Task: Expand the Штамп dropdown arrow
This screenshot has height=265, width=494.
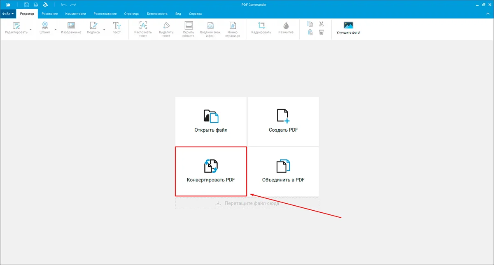Action: coord(56,30)
